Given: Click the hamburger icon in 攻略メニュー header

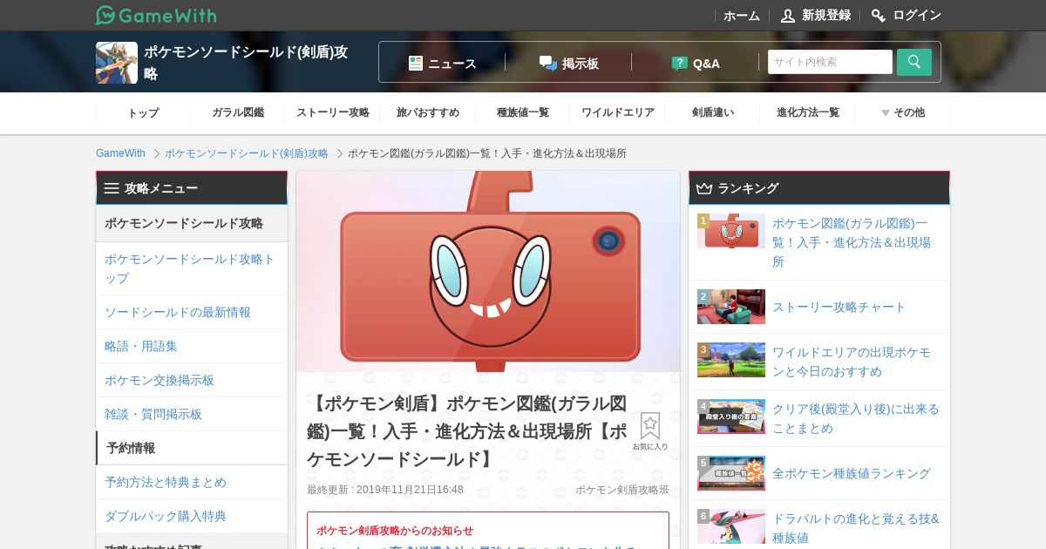Looking at the screenshot, I should point(112,188).
